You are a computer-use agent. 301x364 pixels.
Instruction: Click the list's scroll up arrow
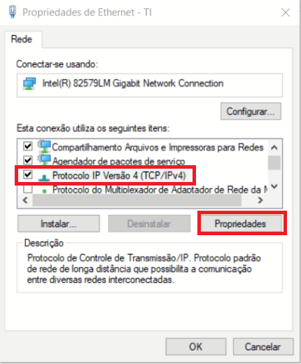point(274,148)
